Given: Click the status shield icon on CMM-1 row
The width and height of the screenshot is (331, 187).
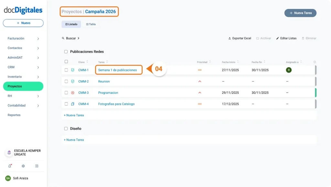Looking at the screenshot, I should 73,69.
